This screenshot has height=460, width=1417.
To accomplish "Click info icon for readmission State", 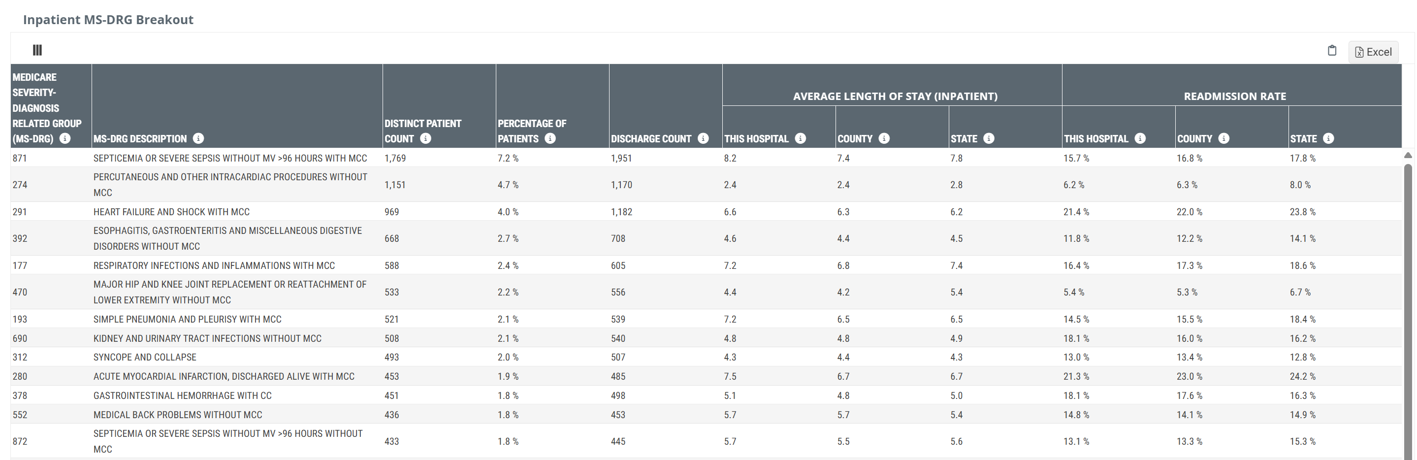I will point(1328,139).
